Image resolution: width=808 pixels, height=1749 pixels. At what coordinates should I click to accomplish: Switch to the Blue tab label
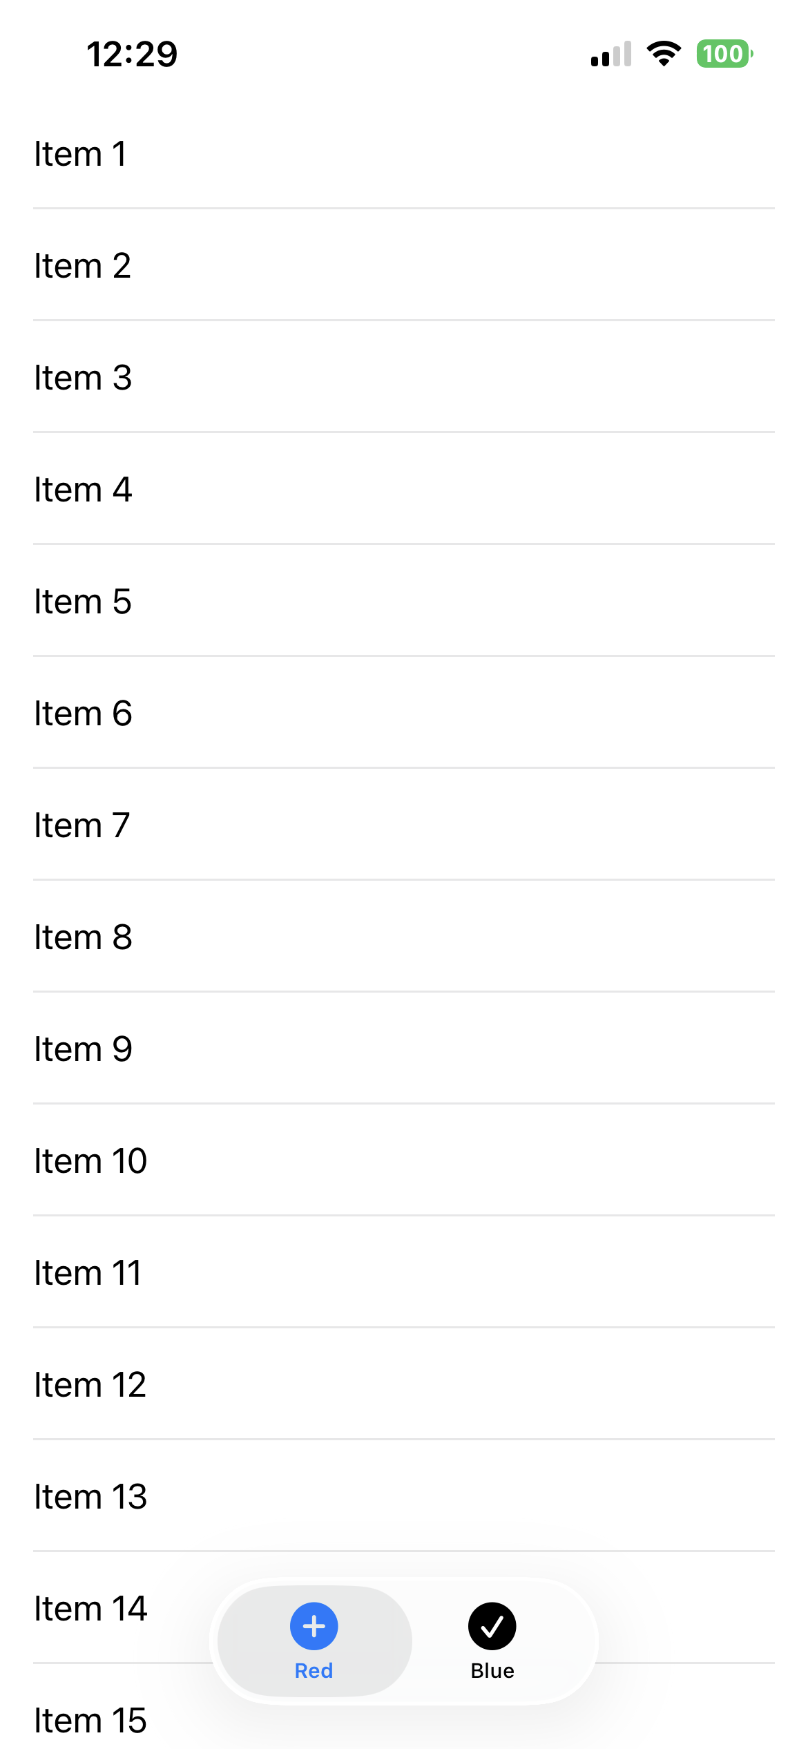pos(492,1670)
